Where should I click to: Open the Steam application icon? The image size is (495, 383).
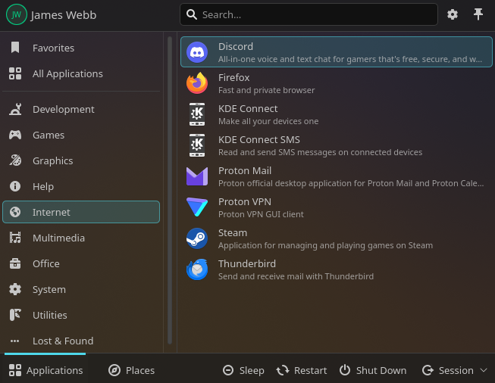(197, 238)
